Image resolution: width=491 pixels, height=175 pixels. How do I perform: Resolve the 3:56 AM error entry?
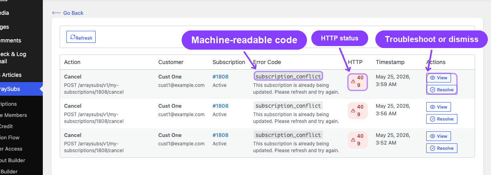(x=441, y=119)
